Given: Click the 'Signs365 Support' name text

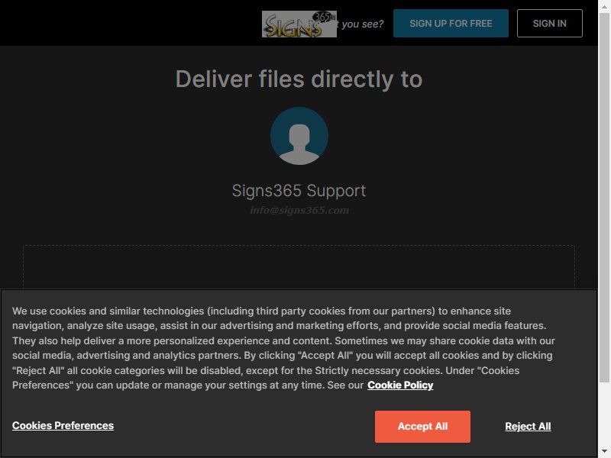Looking at the screenshot, I should coord(299,191).
